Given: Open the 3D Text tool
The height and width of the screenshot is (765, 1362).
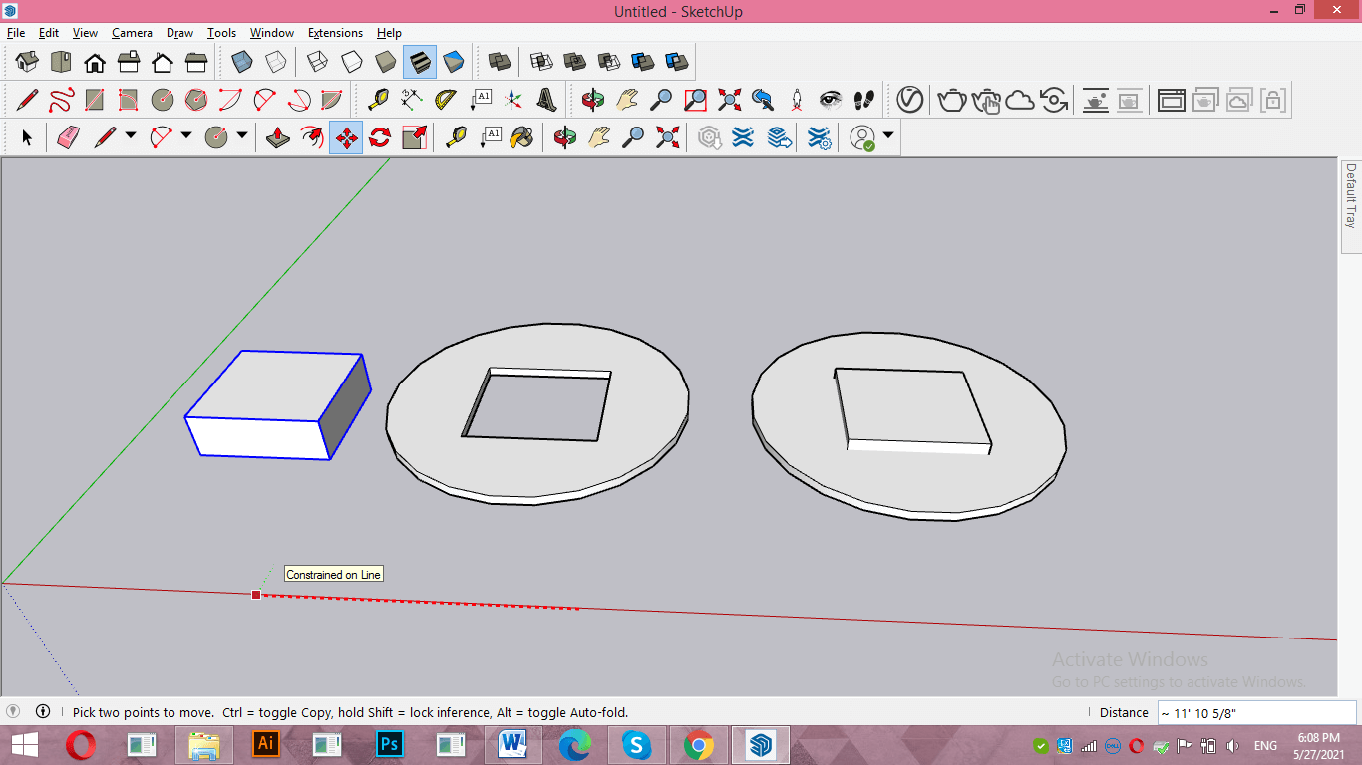Looking at the screenshot, I should pos(546,100).
